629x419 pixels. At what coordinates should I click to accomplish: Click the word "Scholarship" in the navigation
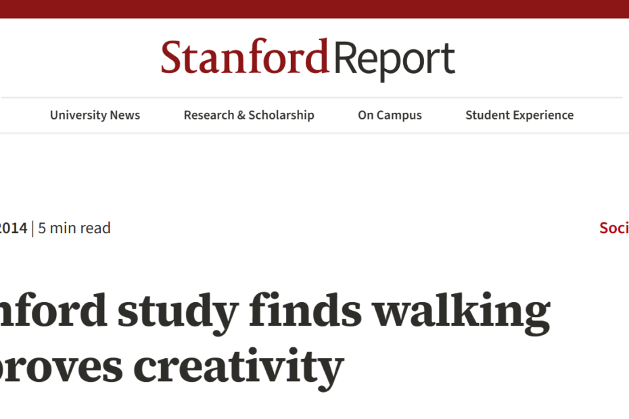click(x=281, y=116)
